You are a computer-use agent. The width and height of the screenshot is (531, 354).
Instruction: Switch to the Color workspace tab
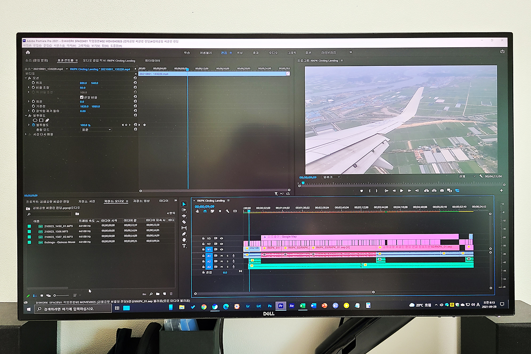[240, 53]
